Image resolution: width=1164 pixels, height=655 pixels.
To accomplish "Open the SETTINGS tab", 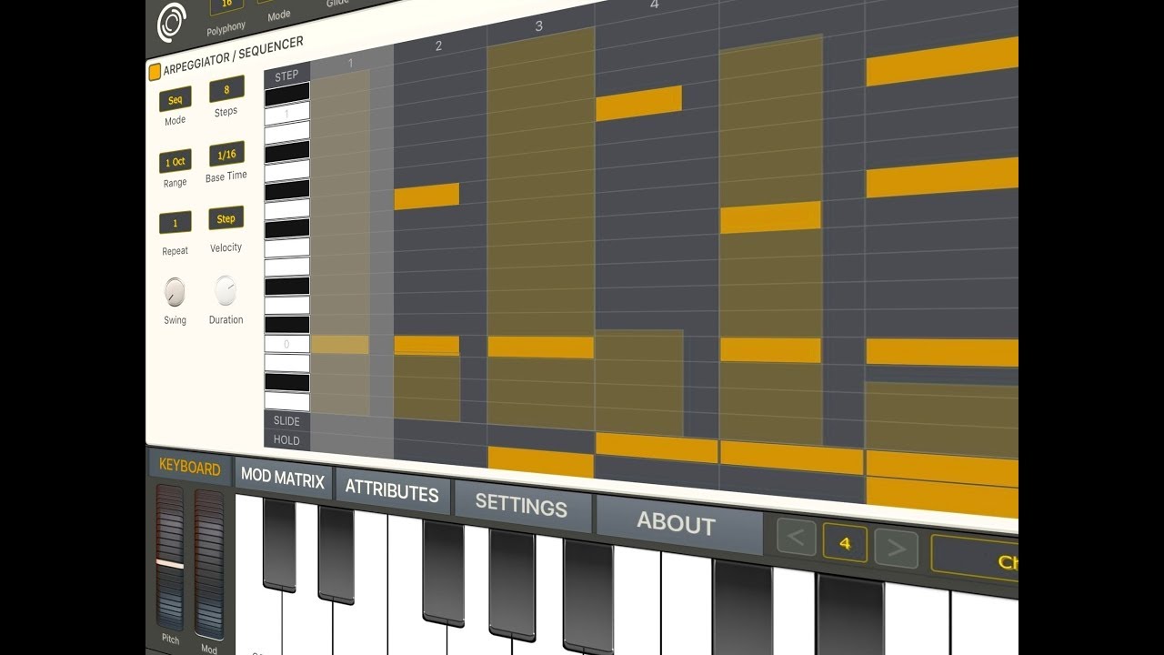I will [522, 506].
